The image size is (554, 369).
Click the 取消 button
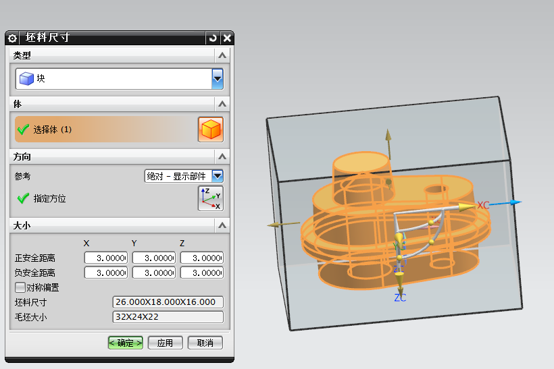pos(205,343)
